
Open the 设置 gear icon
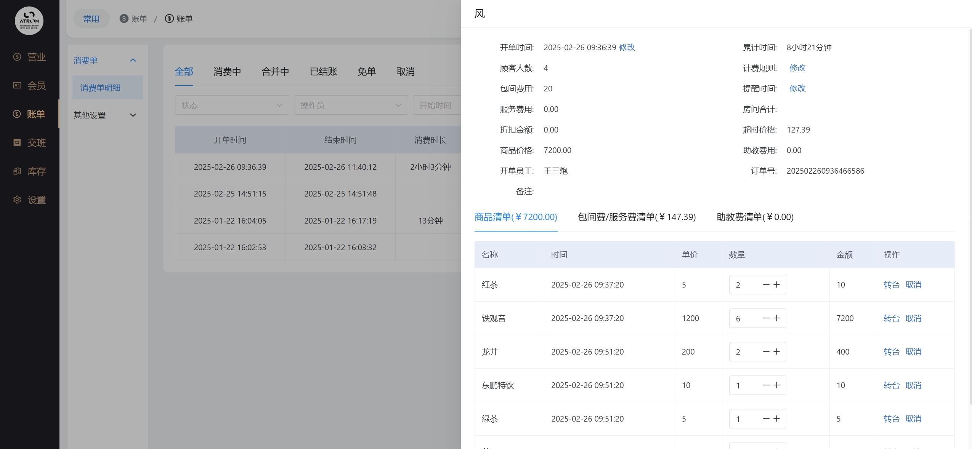pyautogui.click(x=17, y=200)
